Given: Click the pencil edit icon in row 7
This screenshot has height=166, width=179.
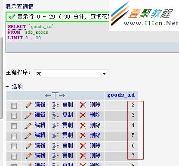Looking at the screenshot, I should [x=28, y=156].
